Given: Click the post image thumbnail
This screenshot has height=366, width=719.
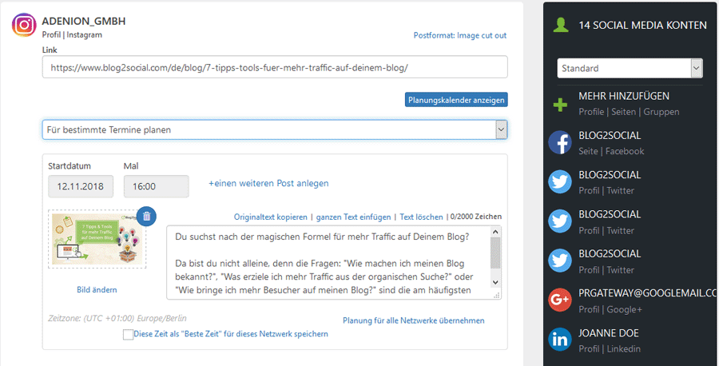Looking at the screenshot, I should tap(97, 240).
